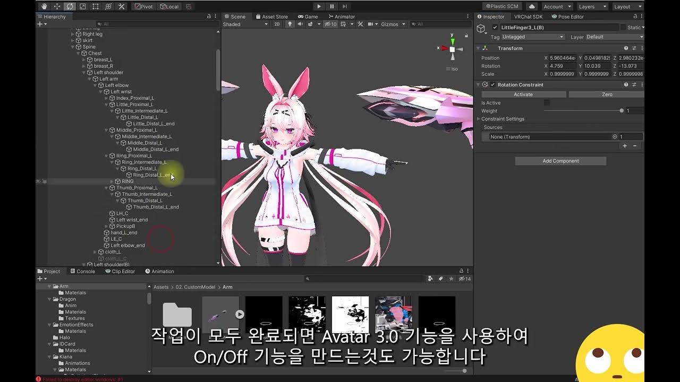
Task: Select the Rotate tool
Action: coord(70,6)
